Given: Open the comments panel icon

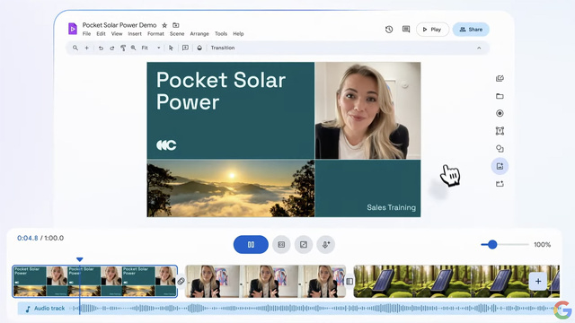Looking at the screenshot, I should (406, 30).
